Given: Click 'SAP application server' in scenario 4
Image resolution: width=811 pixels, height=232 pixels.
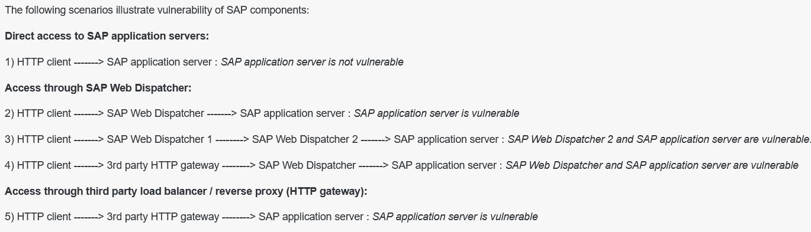Looking at the screenshot, I should coord(443,165).
